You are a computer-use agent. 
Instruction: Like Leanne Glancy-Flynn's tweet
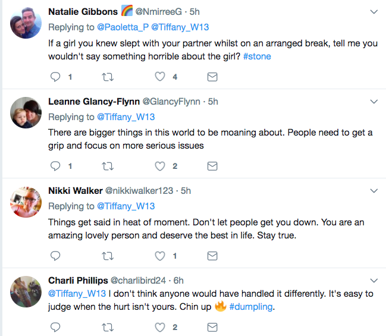tap(159, 167)
